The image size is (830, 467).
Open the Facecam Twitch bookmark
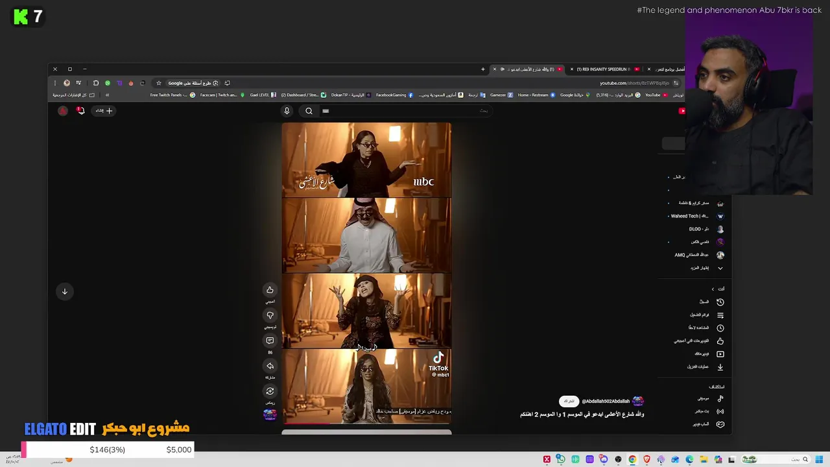(x=222, y=95)
